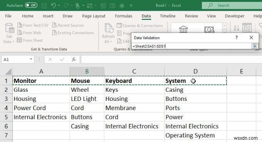Open the Review tab

pyautogui.click(x=191, y=16)
